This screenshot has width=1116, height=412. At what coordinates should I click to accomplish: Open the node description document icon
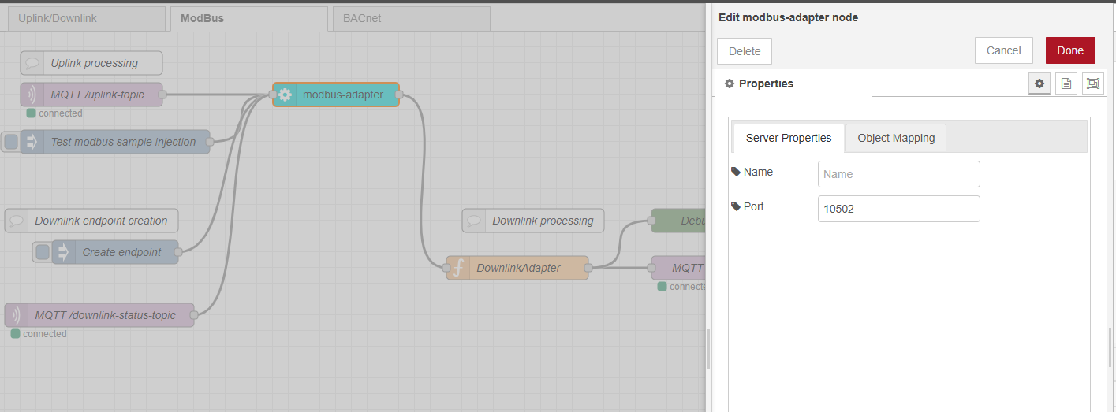click(x=1066, y=84)
